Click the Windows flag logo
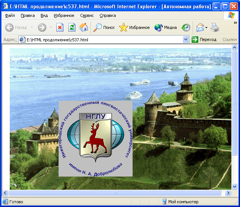The height and width of the screenshot is (207, 240). [x=231, y=15]
